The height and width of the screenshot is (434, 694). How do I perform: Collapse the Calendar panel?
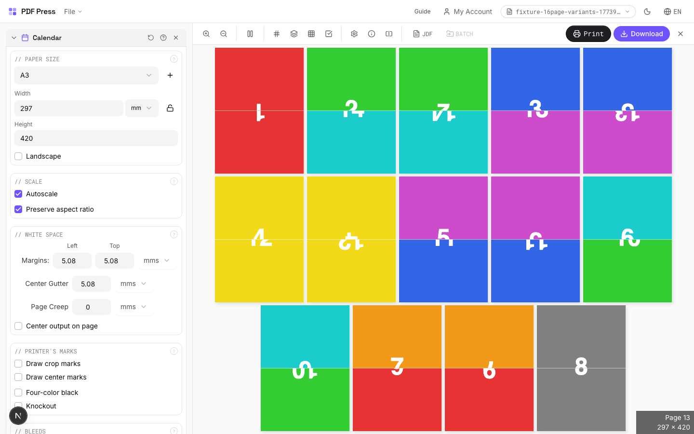coord(14,37)
